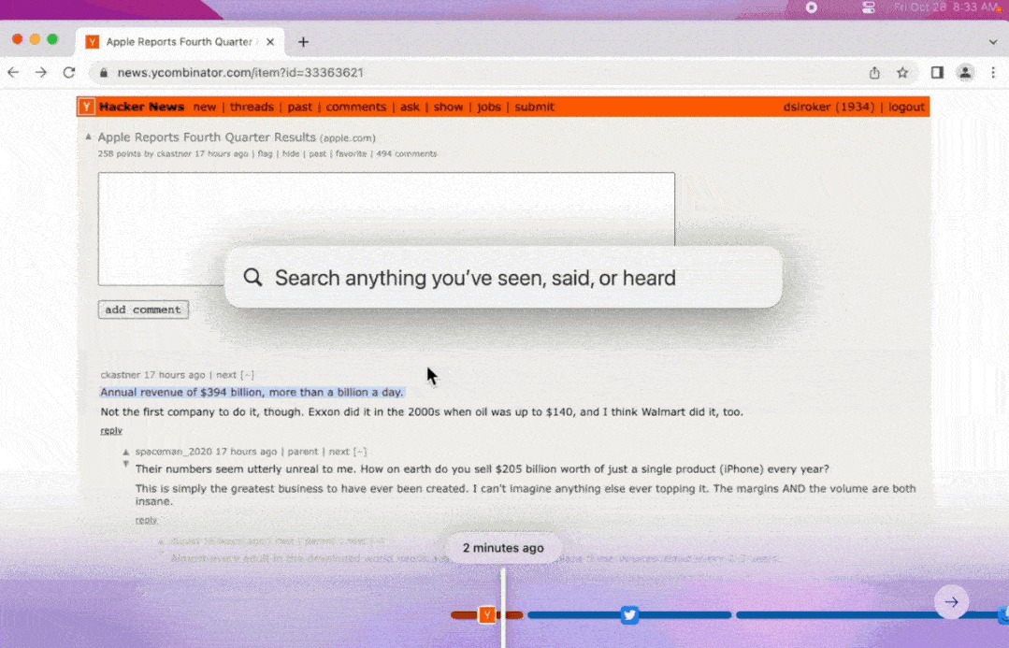Viewport: 1009px width, 648px height.
Task: Click the '2 minutes ago' timeline label
Action: point(503,548)
